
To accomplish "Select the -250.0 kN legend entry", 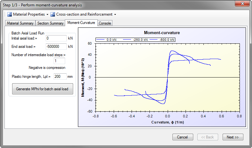I will pos(135,40).
